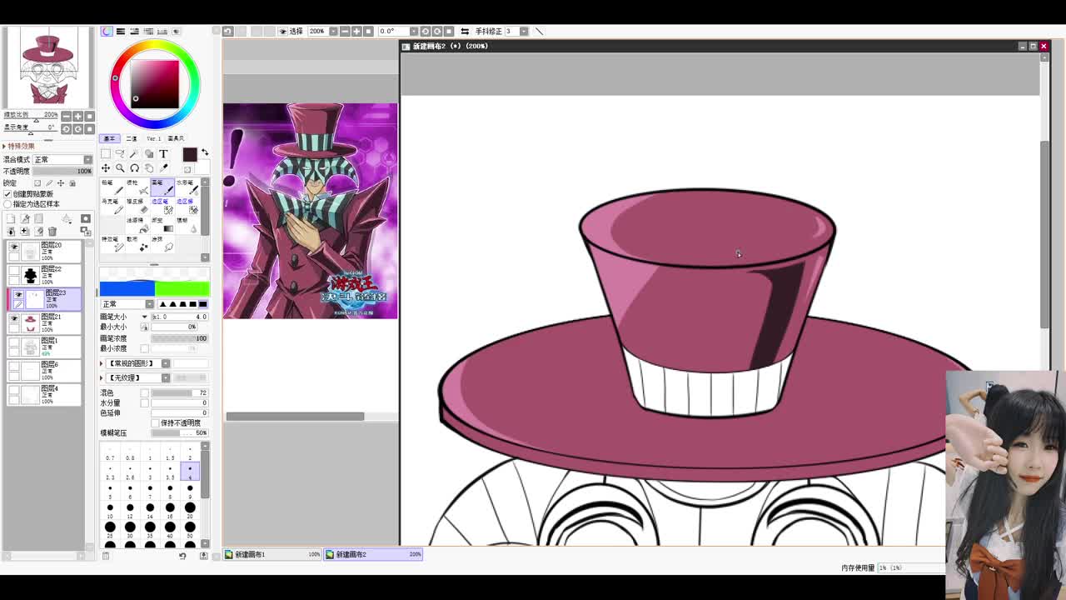
Task: Open the rotation angle dropdown
Action: [x=415, y=31]
